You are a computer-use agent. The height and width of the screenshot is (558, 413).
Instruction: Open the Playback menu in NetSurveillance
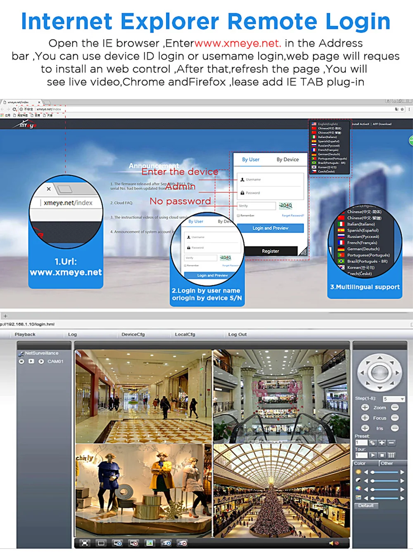click(25, 334)
